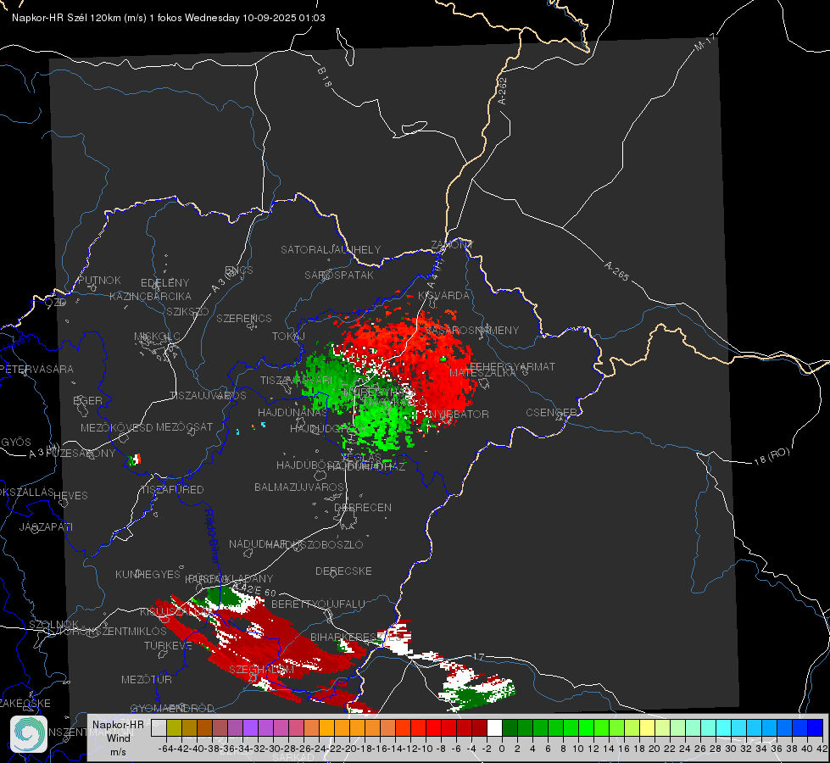The height and width of the screenshot is (763, 830).
Task: Click the GYOMAENDRŐD city label
Action: pyautogui.click(x=172, y=708)
